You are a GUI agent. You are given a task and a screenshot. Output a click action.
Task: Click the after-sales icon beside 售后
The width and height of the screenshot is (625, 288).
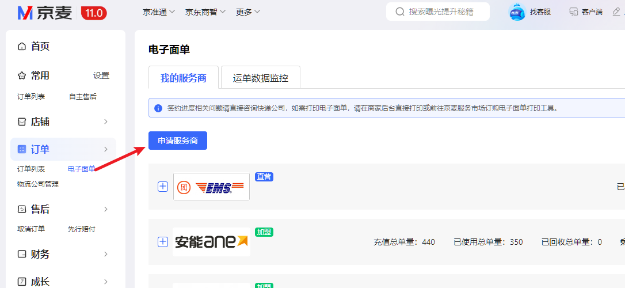point(22,209)
